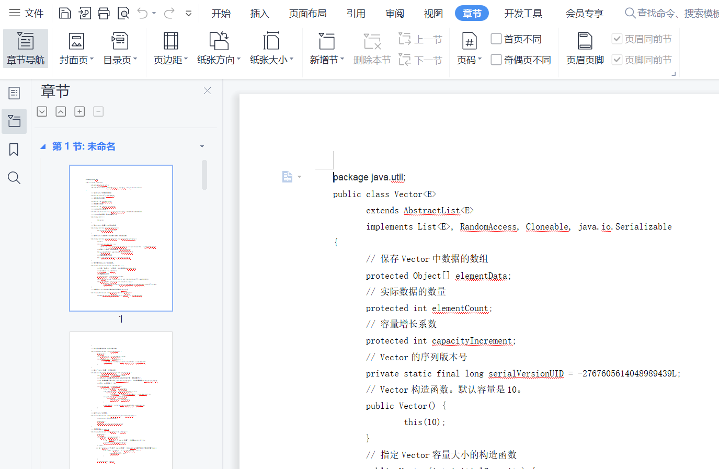Image resolution: width=719 pixels, height=469 pixels.
Task: Open the 页边距 margins dropdown
Action: pyautogui.click(x=170, y=49)
